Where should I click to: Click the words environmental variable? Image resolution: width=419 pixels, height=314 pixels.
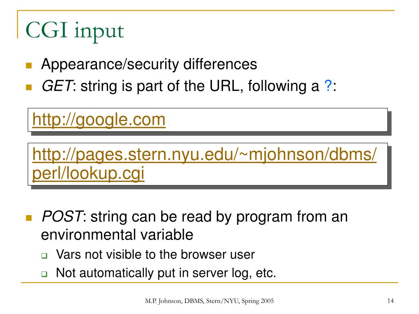[x=117, y=235]
